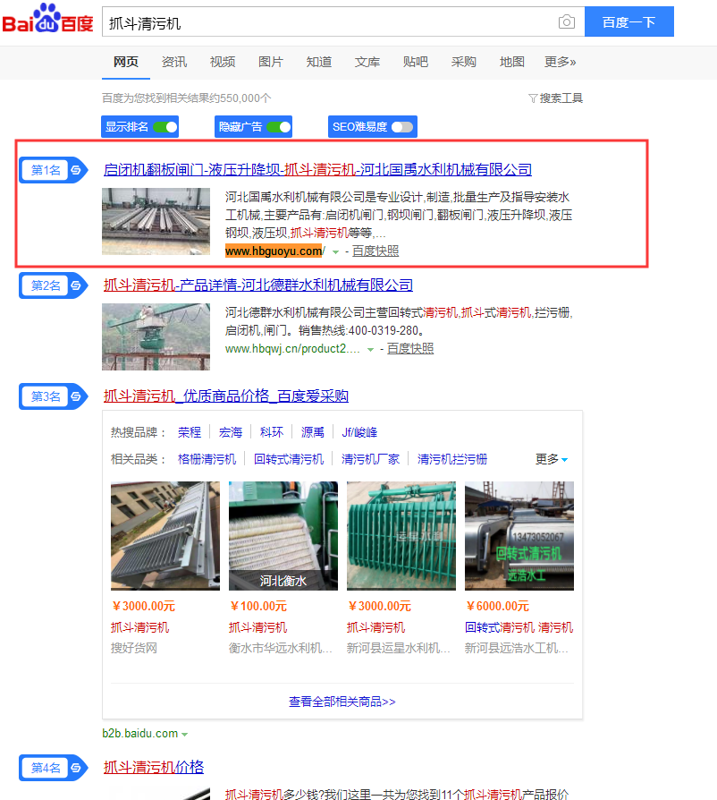717x800 pixels.
Task: Visit the www.hbqwj.cn/product2 URL
Action: click(292, 349)
